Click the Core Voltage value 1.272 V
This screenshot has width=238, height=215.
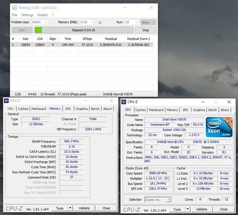[x=194, y=135]
